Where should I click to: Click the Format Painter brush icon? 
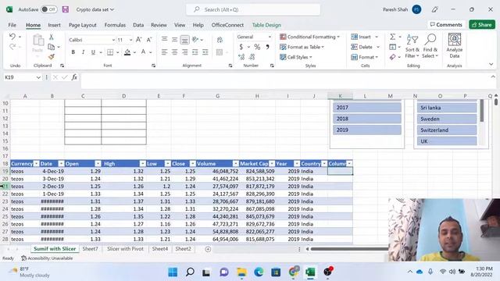pos(51,57)
